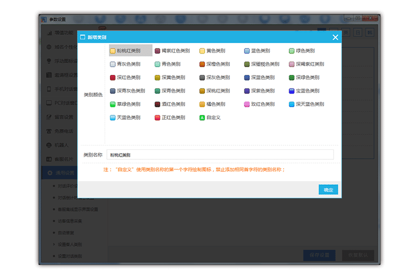Select the 橘色类别 icon option
The width and height of the screenshot is (417, 278).
(212, 104)
